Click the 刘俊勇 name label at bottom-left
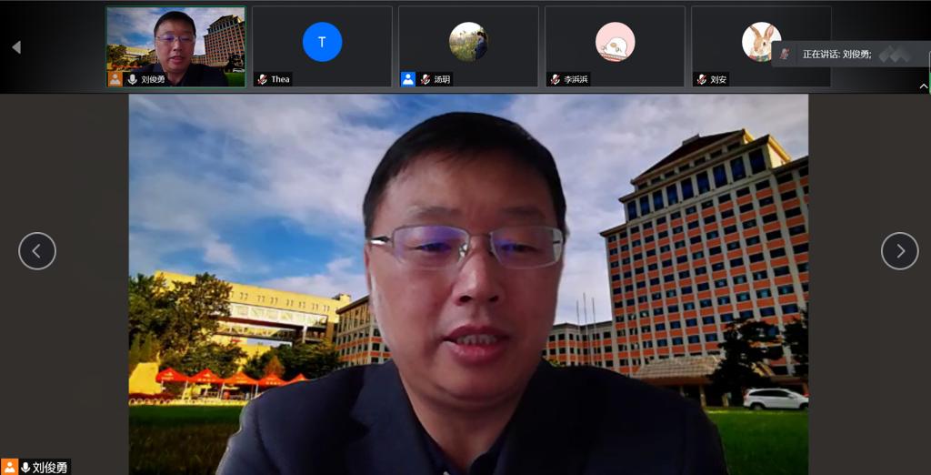The height and width of the screenshot is (475, 931). coord(50,467)
